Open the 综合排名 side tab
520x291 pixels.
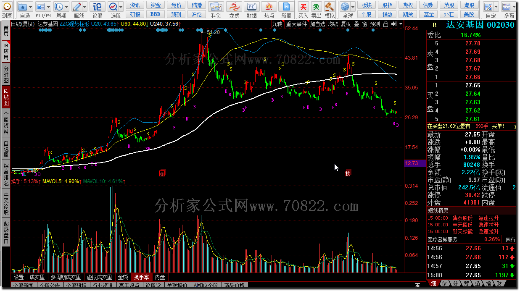pyautogui.click(x=6, y=174)
